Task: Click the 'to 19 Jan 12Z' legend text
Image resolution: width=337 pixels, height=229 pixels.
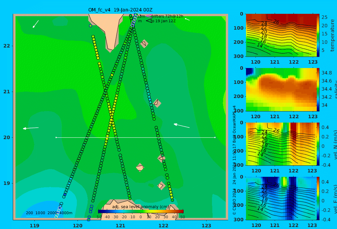Action: coord(163,21)
